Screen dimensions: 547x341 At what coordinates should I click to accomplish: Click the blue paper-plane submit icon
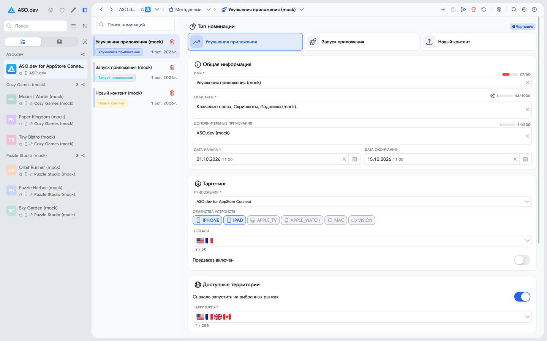tap(463, 9)
